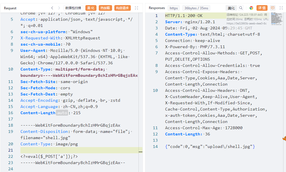
Task: Click sec-ch-ua-platform "Windows" line
Action: click(56, 32)
